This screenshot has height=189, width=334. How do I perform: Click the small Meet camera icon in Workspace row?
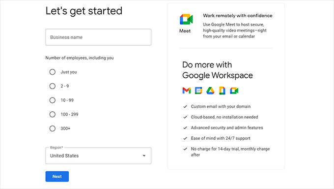(234, 91)
